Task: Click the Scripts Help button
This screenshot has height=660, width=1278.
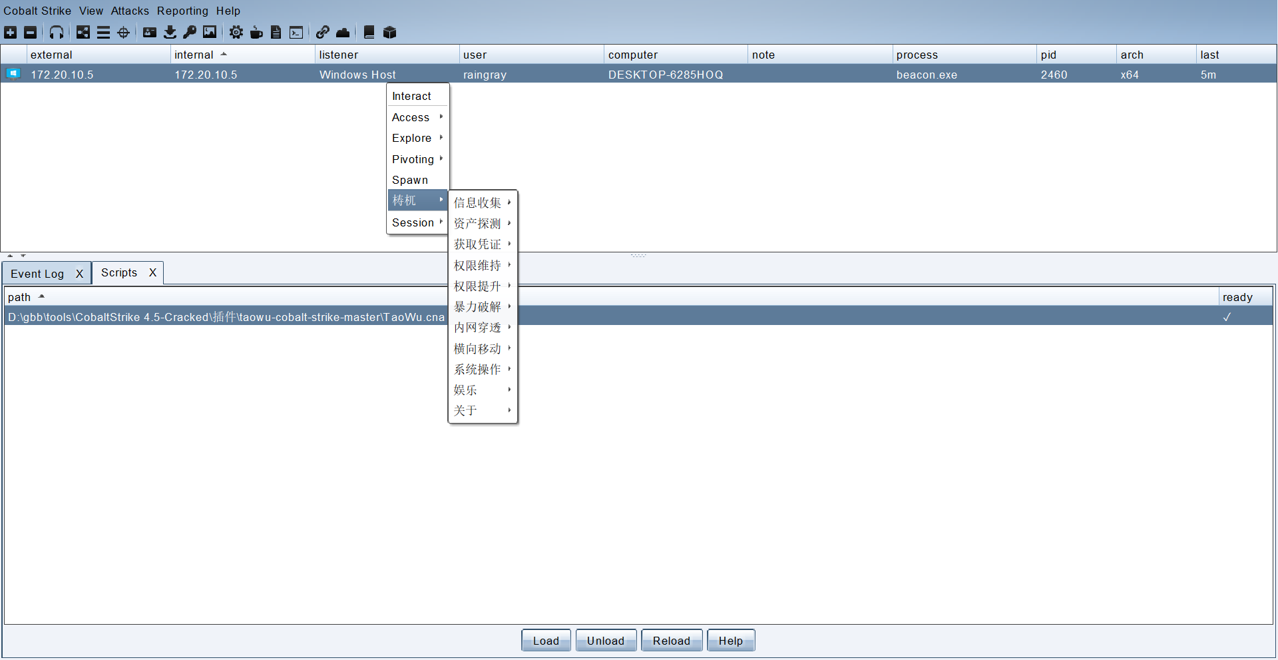Action: tap(730, 641)
